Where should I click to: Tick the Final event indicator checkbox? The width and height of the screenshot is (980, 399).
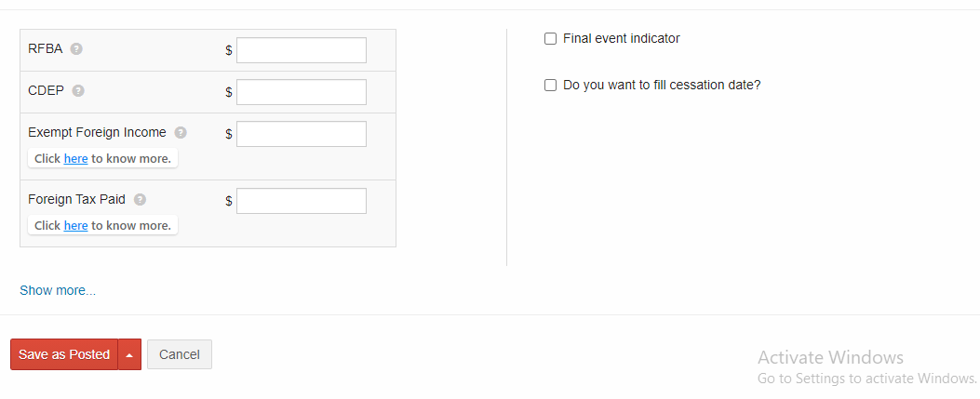point(550,39)
